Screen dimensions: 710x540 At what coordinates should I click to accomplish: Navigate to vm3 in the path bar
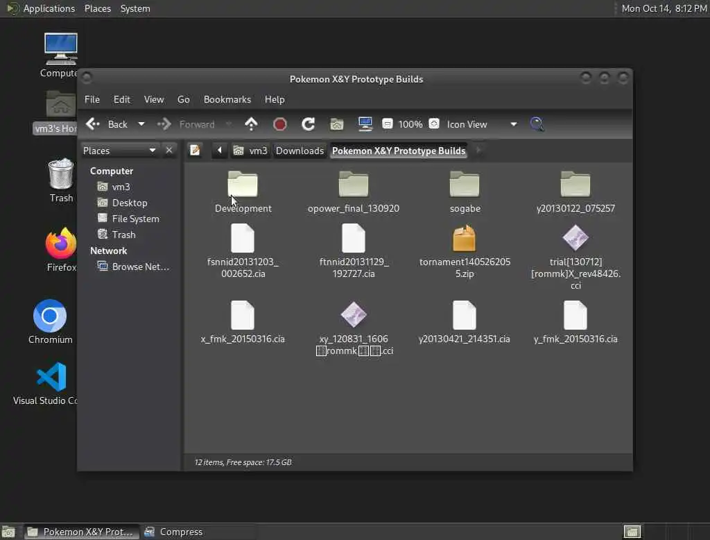click(x=250, y=151)
